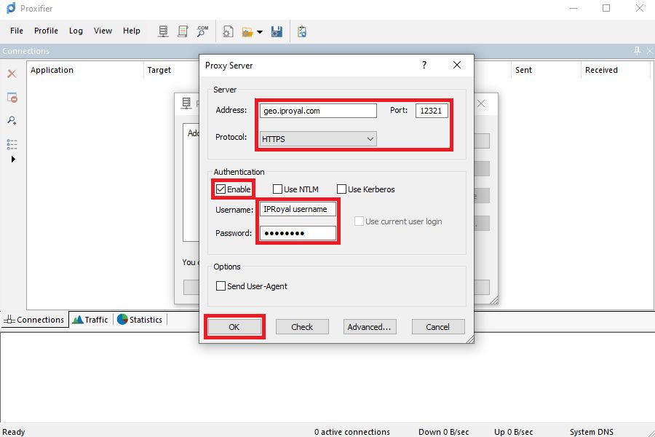Click window-with-red-circle icon in sidebar
Screen dimensions: 655x437
click(12, 98)
